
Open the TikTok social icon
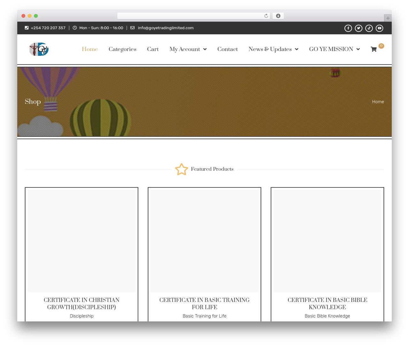pos(369,28)
